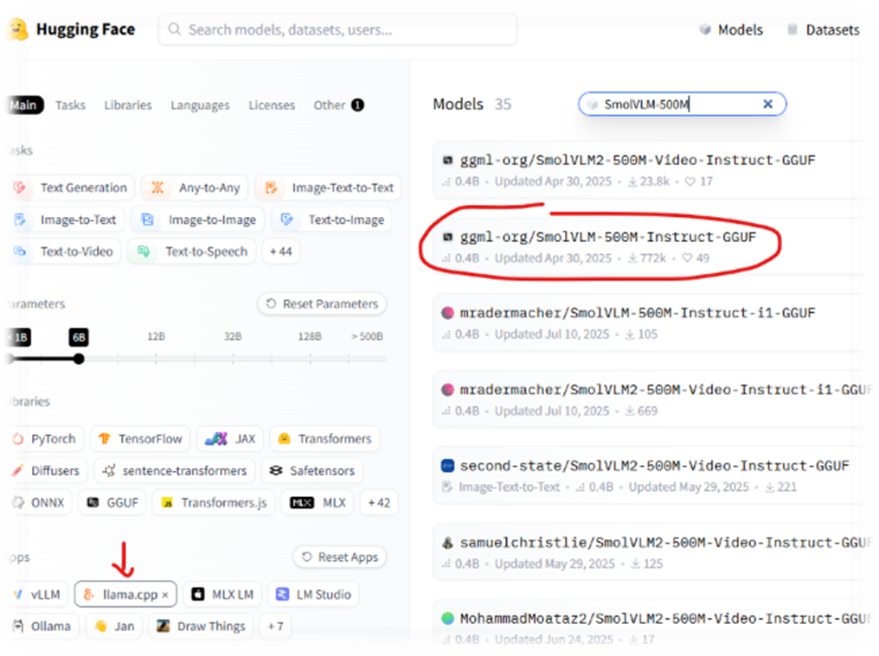This screenshot has width=879, height=656.
Task: Click the 6B parameter slider handle
Action: pos(79,358)
